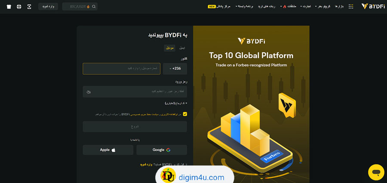
Task: Uncheck the terms agreement checkbox
Action: [x=185, y=114]
